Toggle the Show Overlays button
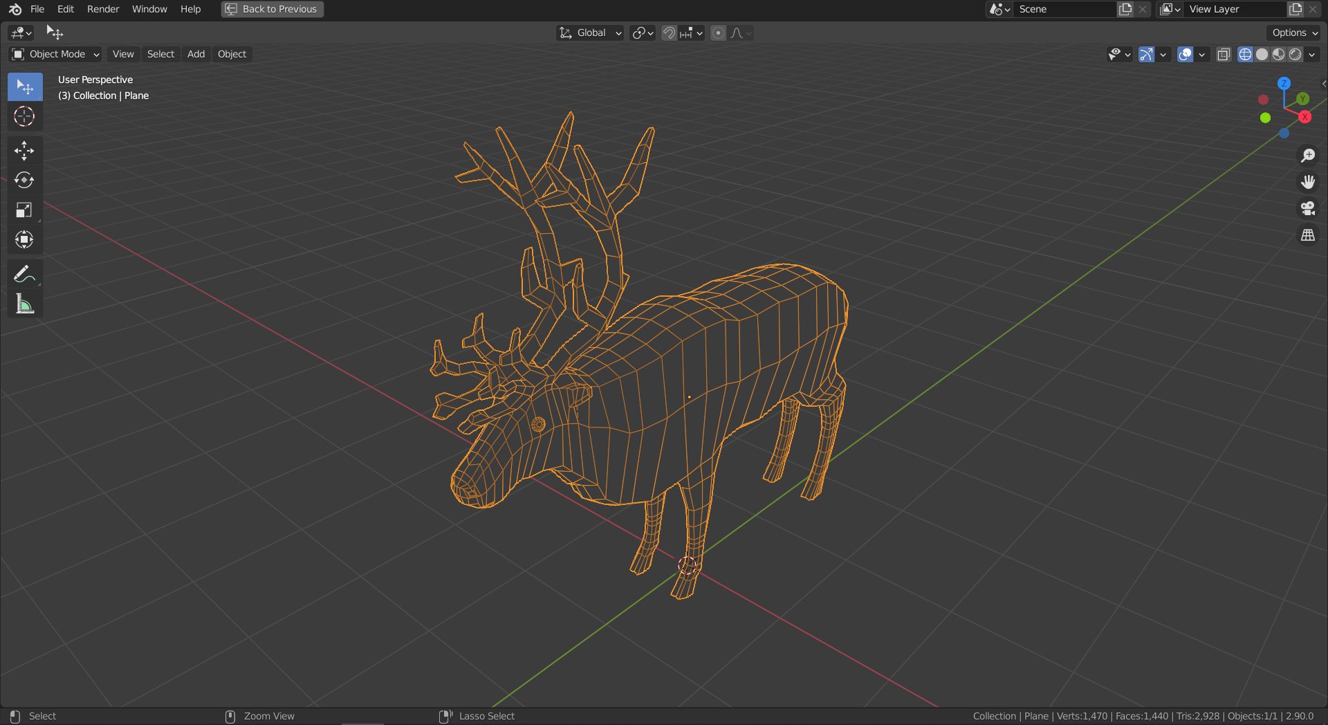This screenshot has width=1328, height=725. (x=1185, y=54)
